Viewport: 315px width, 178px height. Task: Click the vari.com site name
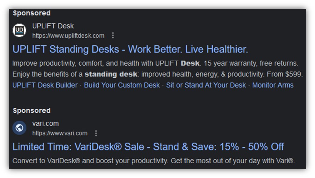pos(45,123)
